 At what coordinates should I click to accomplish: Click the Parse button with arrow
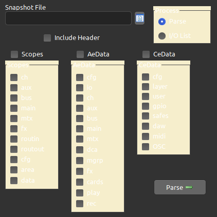(180, 187)
